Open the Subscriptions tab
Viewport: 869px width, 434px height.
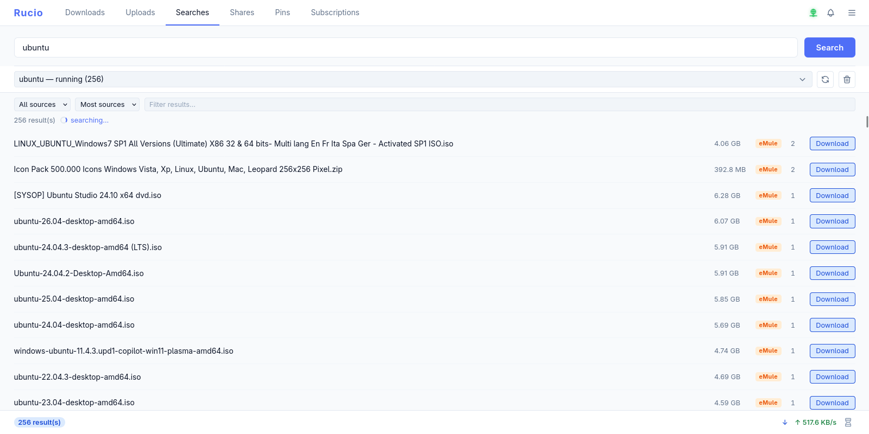[x=335, y=12]
